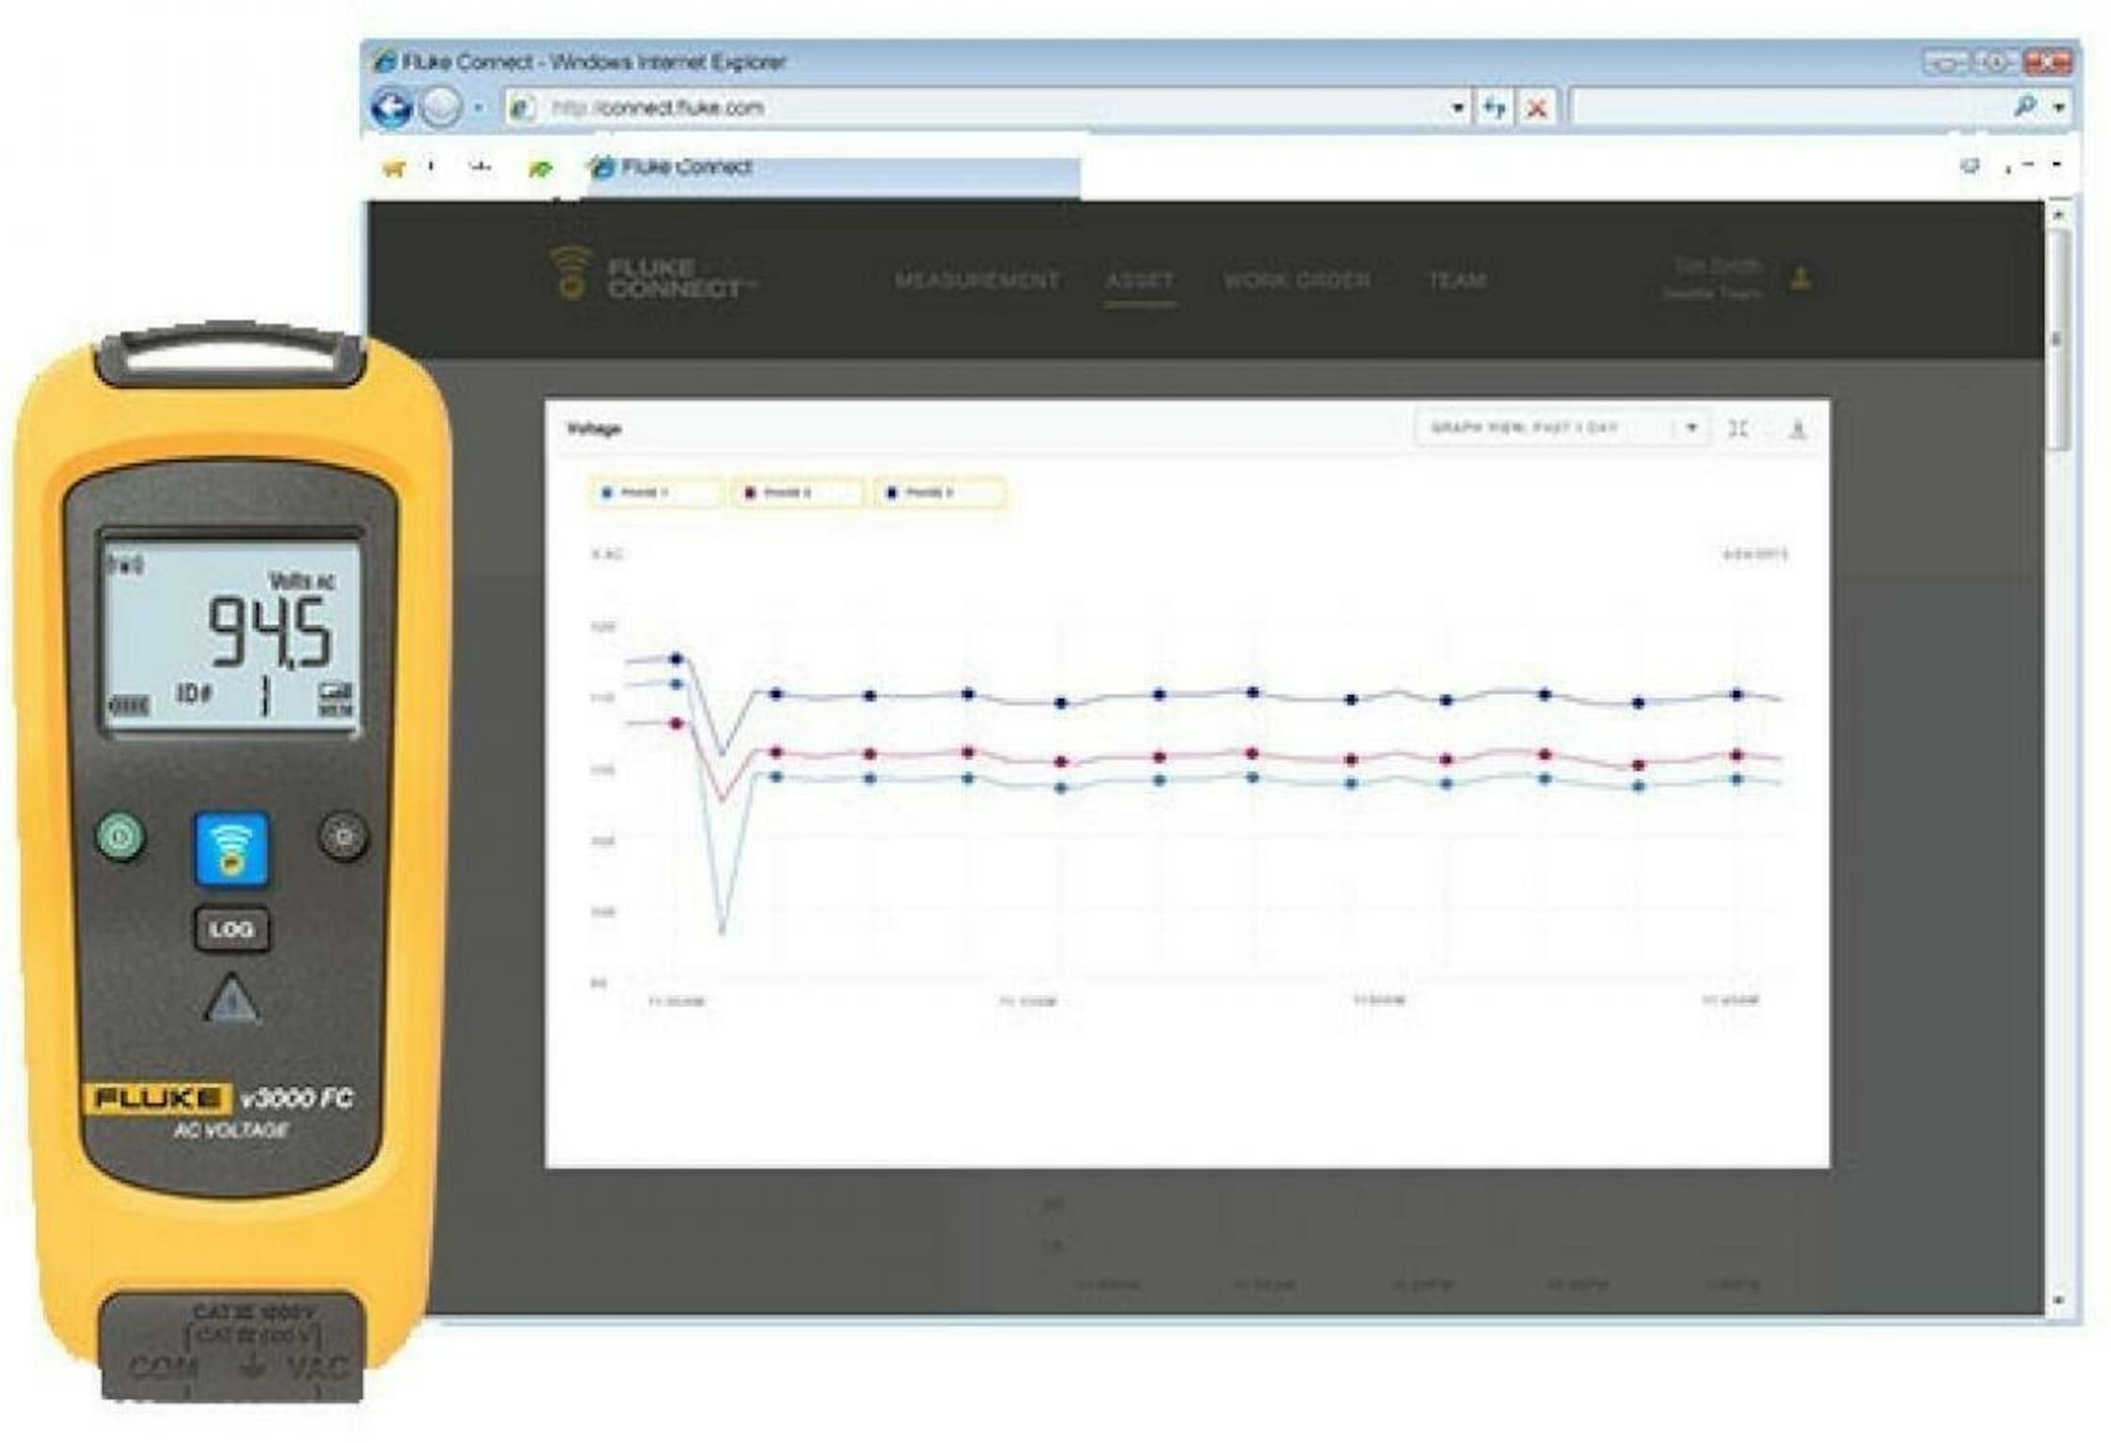Click the blue Fluke Connect wireless button
The width and height of the screenshot is (2111, 1443).
(231, 849)
